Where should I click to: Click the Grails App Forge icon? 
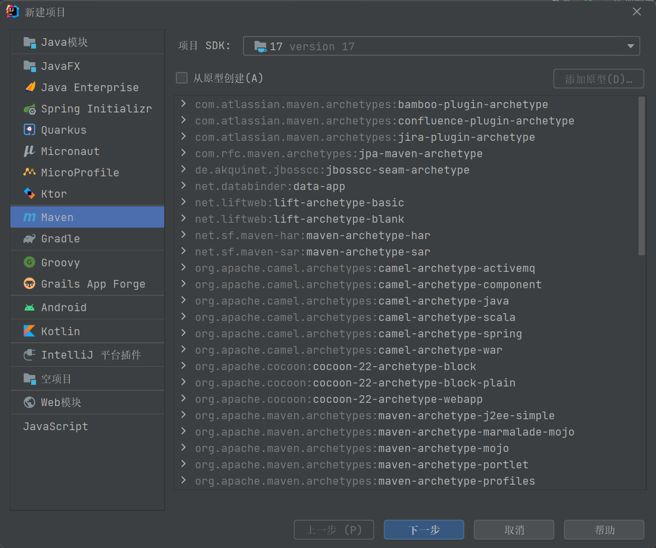pos(29,284)
